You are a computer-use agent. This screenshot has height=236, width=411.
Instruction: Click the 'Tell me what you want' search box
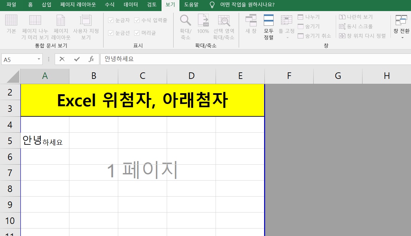pyautogui.click(x=247, y=5)
